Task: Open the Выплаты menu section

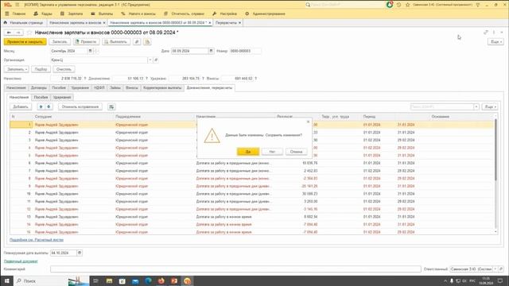Action: pyautogui.click(x=102, y=14)
